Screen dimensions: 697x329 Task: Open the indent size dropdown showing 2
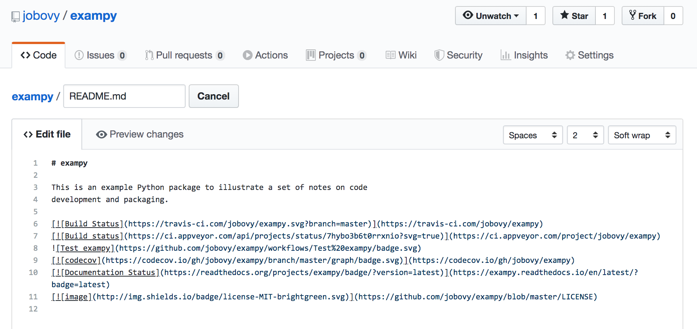click(585, 135)
